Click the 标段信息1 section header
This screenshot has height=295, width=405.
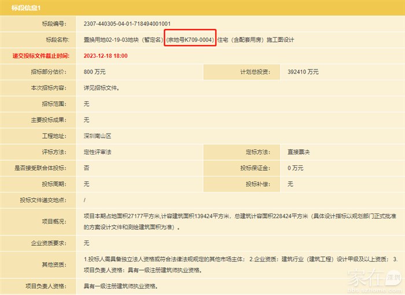coord(24,8)
